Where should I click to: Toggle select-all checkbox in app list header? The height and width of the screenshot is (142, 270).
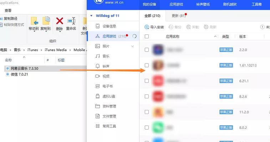(147, 37)
